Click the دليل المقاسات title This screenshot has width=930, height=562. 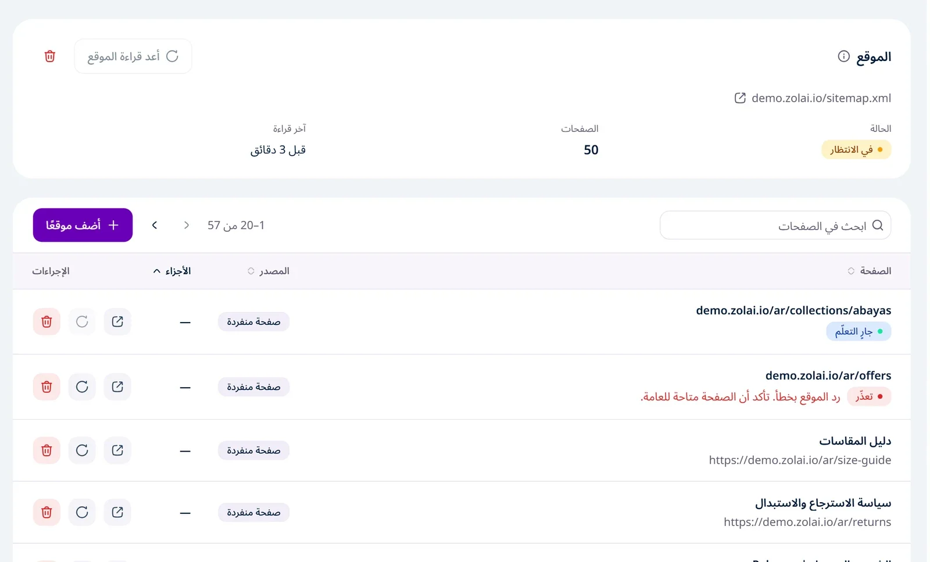pos(855,441)
